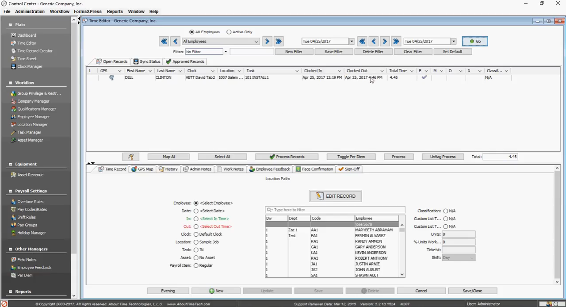
Task: Click the Type here to filter field
Action: tap(335, 210)
